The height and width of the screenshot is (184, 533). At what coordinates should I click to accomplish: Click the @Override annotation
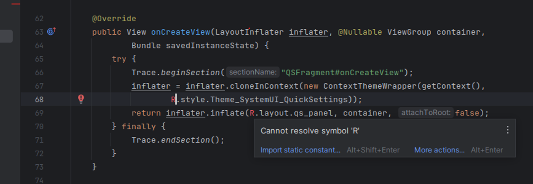[x=114, y=19]
